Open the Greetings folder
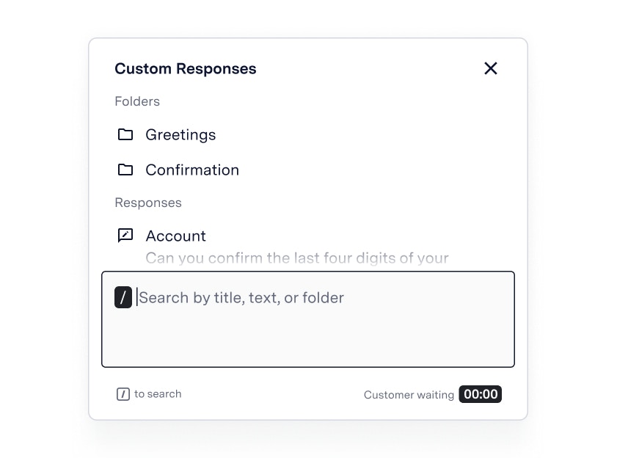 180,135
